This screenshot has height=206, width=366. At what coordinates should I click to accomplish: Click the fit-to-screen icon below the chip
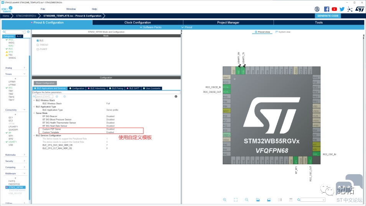click(x=236, y=200)
